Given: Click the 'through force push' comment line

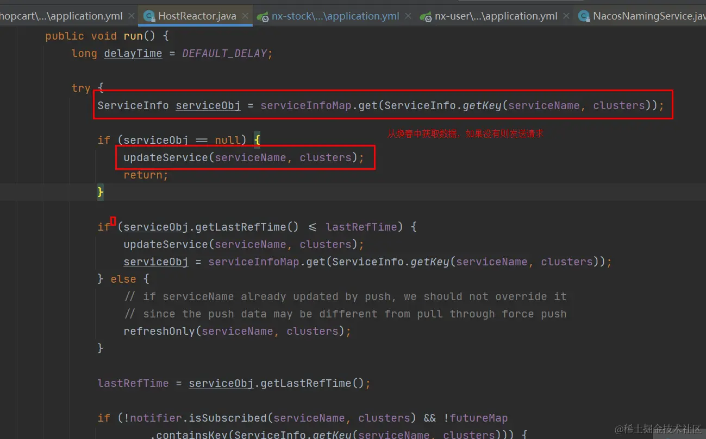Looking at the screenshot, I should (346, 314).
